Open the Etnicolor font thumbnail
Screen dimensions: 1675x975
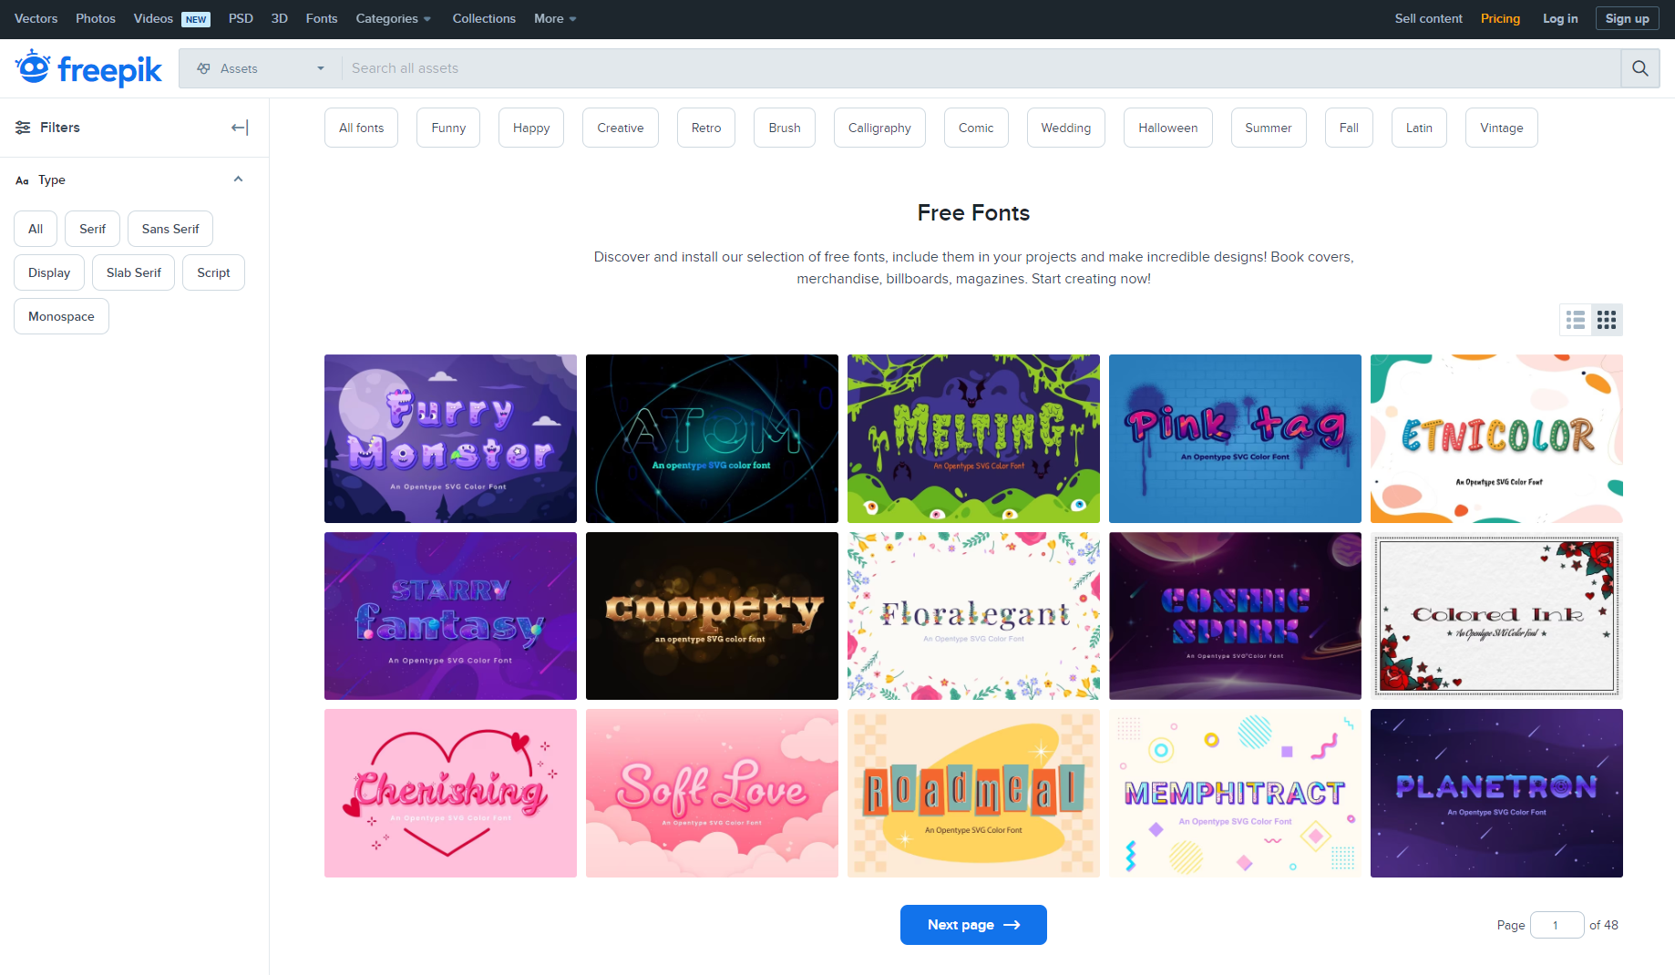pos(1496,438)
